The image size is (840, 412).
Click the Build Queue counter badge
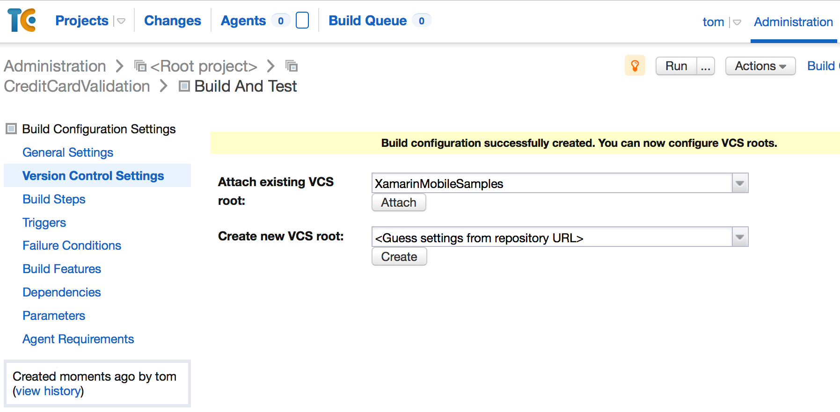pyautogui.click(x=422, y=20)
